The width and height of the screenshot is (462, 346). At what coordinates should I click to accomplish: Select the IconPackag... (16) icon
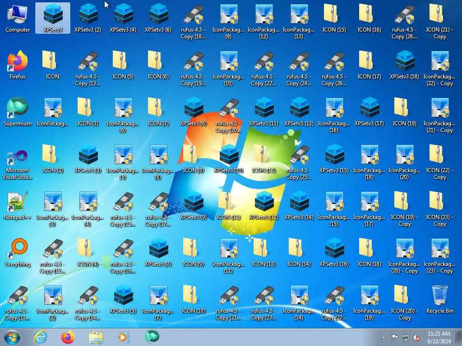(x=334, y=115)
